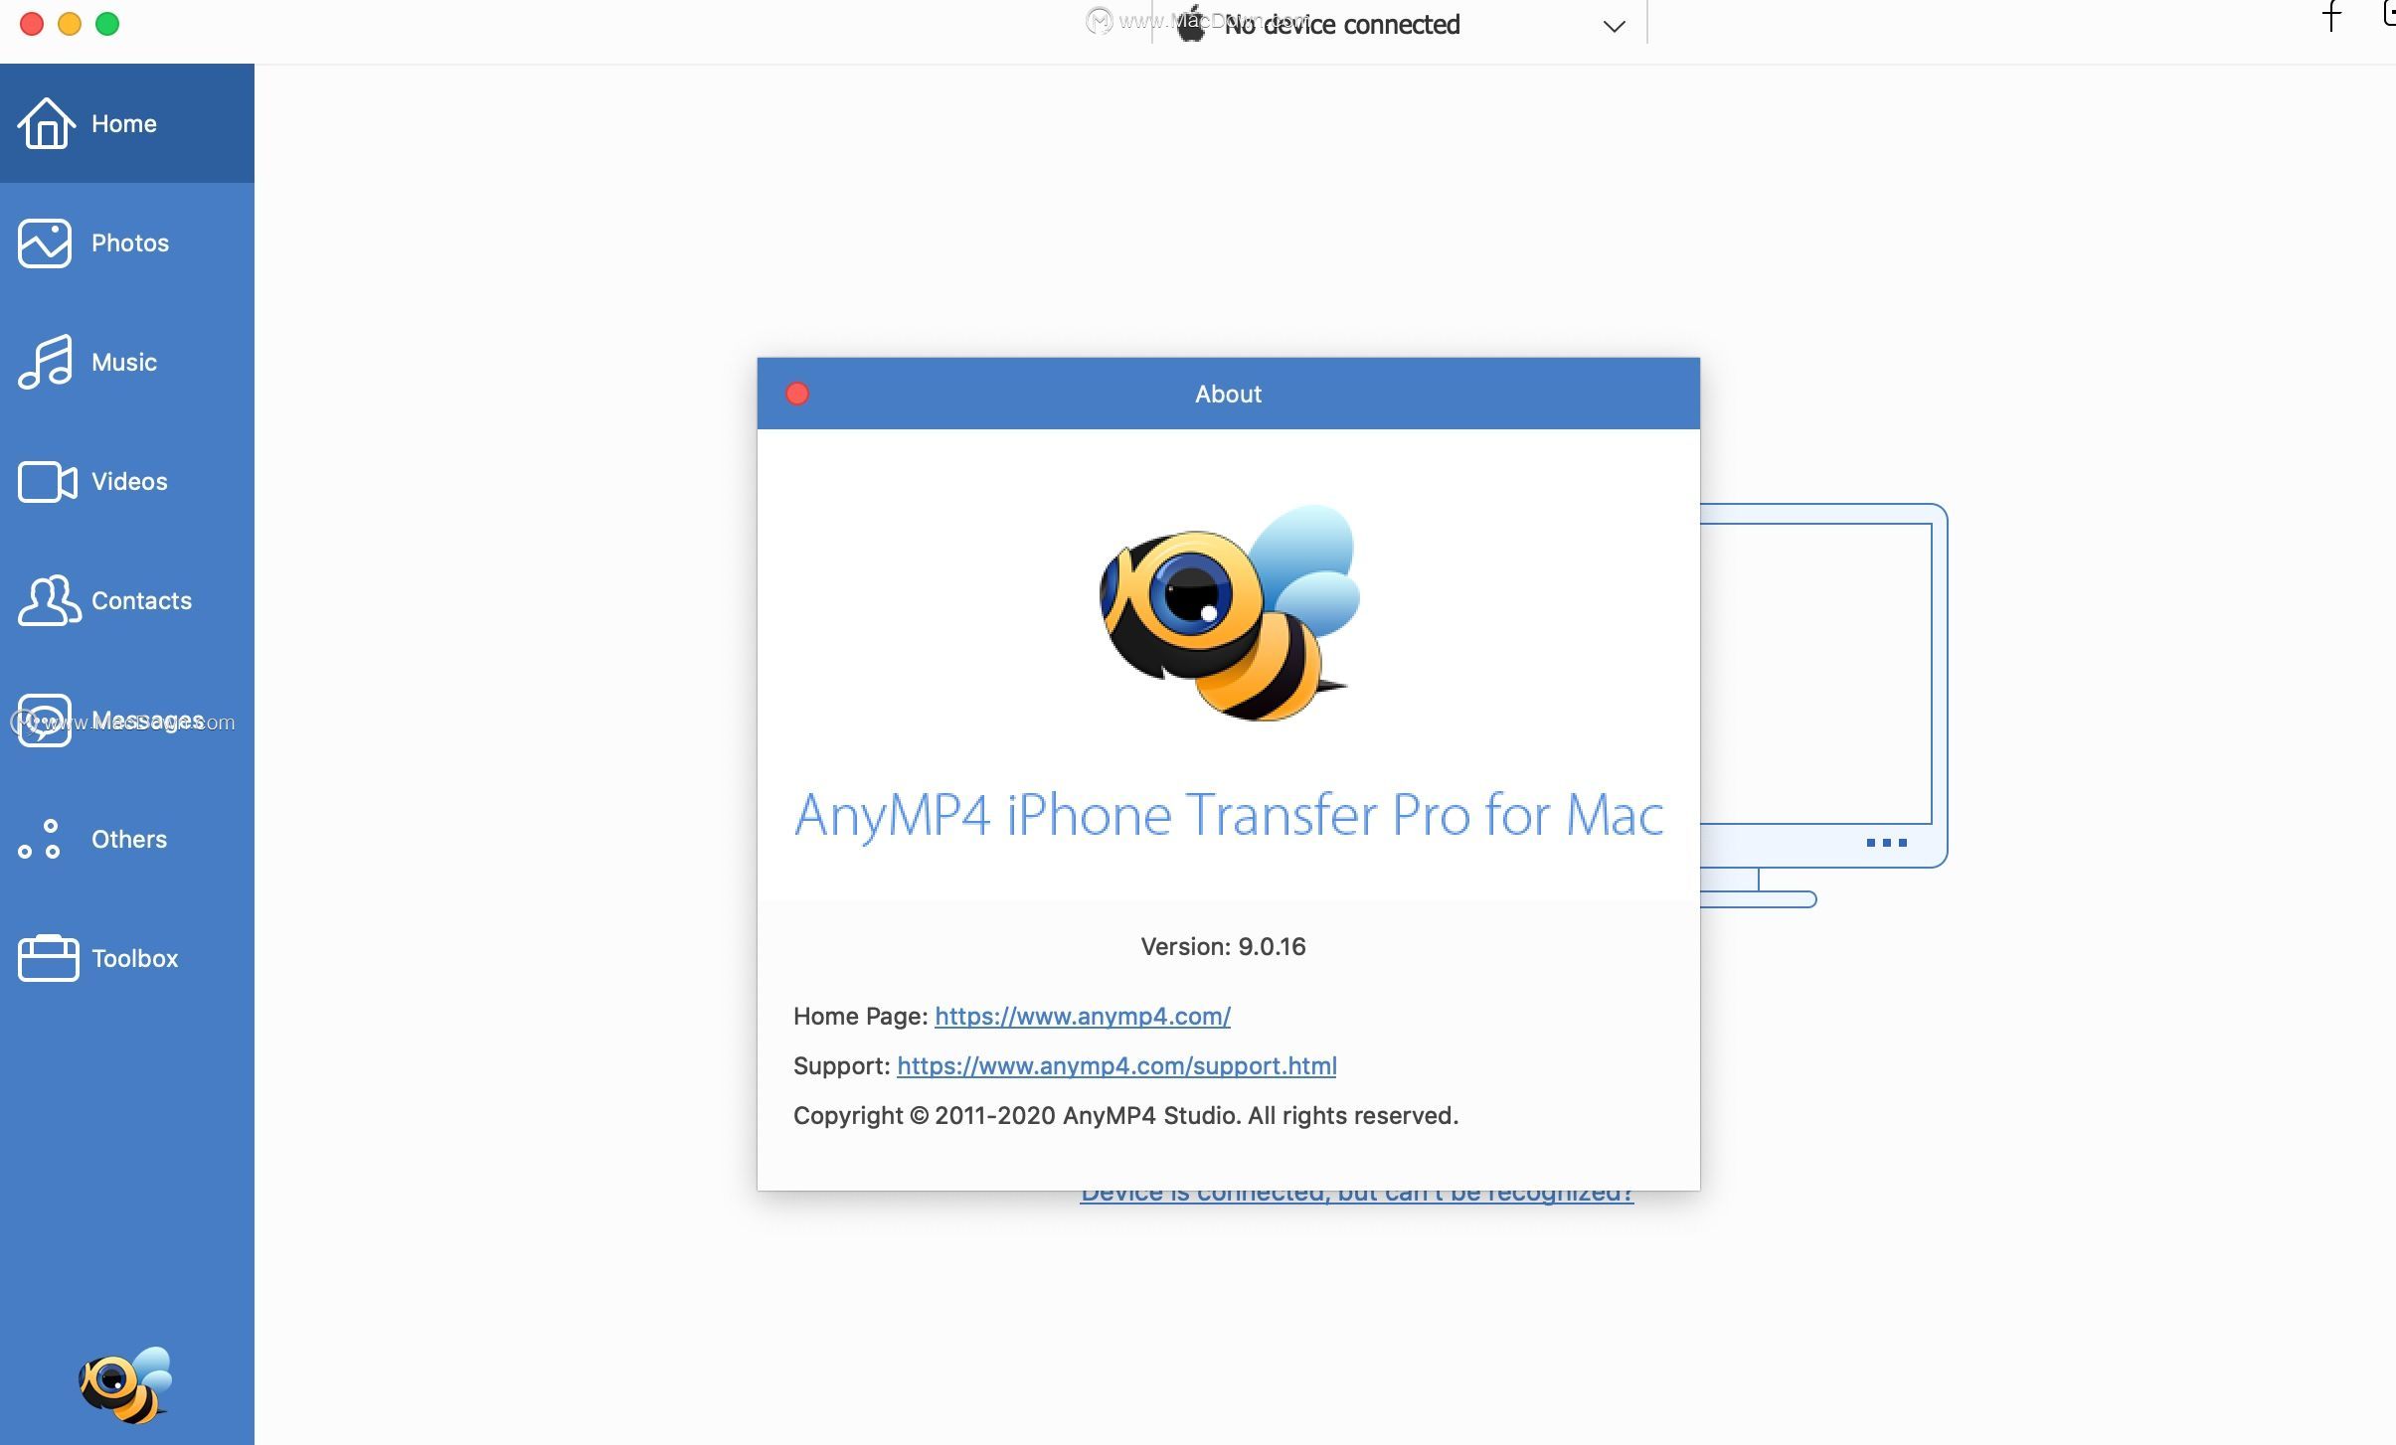Click the macOS Apple menu icon
The image size is (2396, 1445).
pos(1193,24)
